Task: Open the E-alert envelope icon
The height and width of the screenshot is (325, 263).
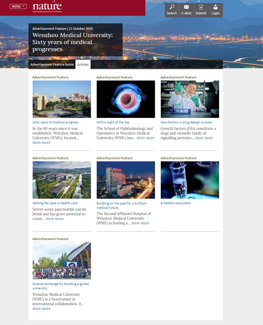Action: 186,7
